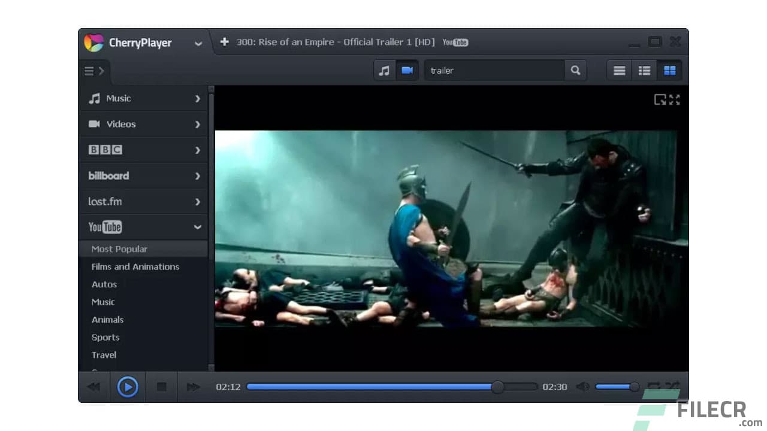
Task: Select the music search filter icon
Action: (384, 70)
